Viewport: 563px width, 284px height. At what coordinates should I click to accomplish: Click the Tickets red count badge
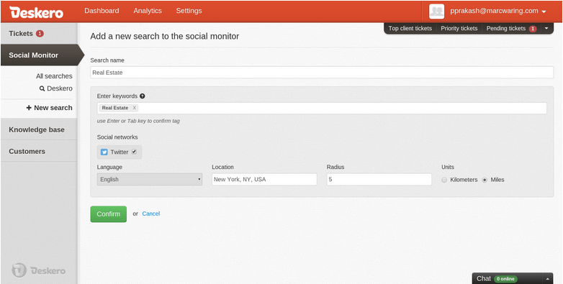pos(40,33)
